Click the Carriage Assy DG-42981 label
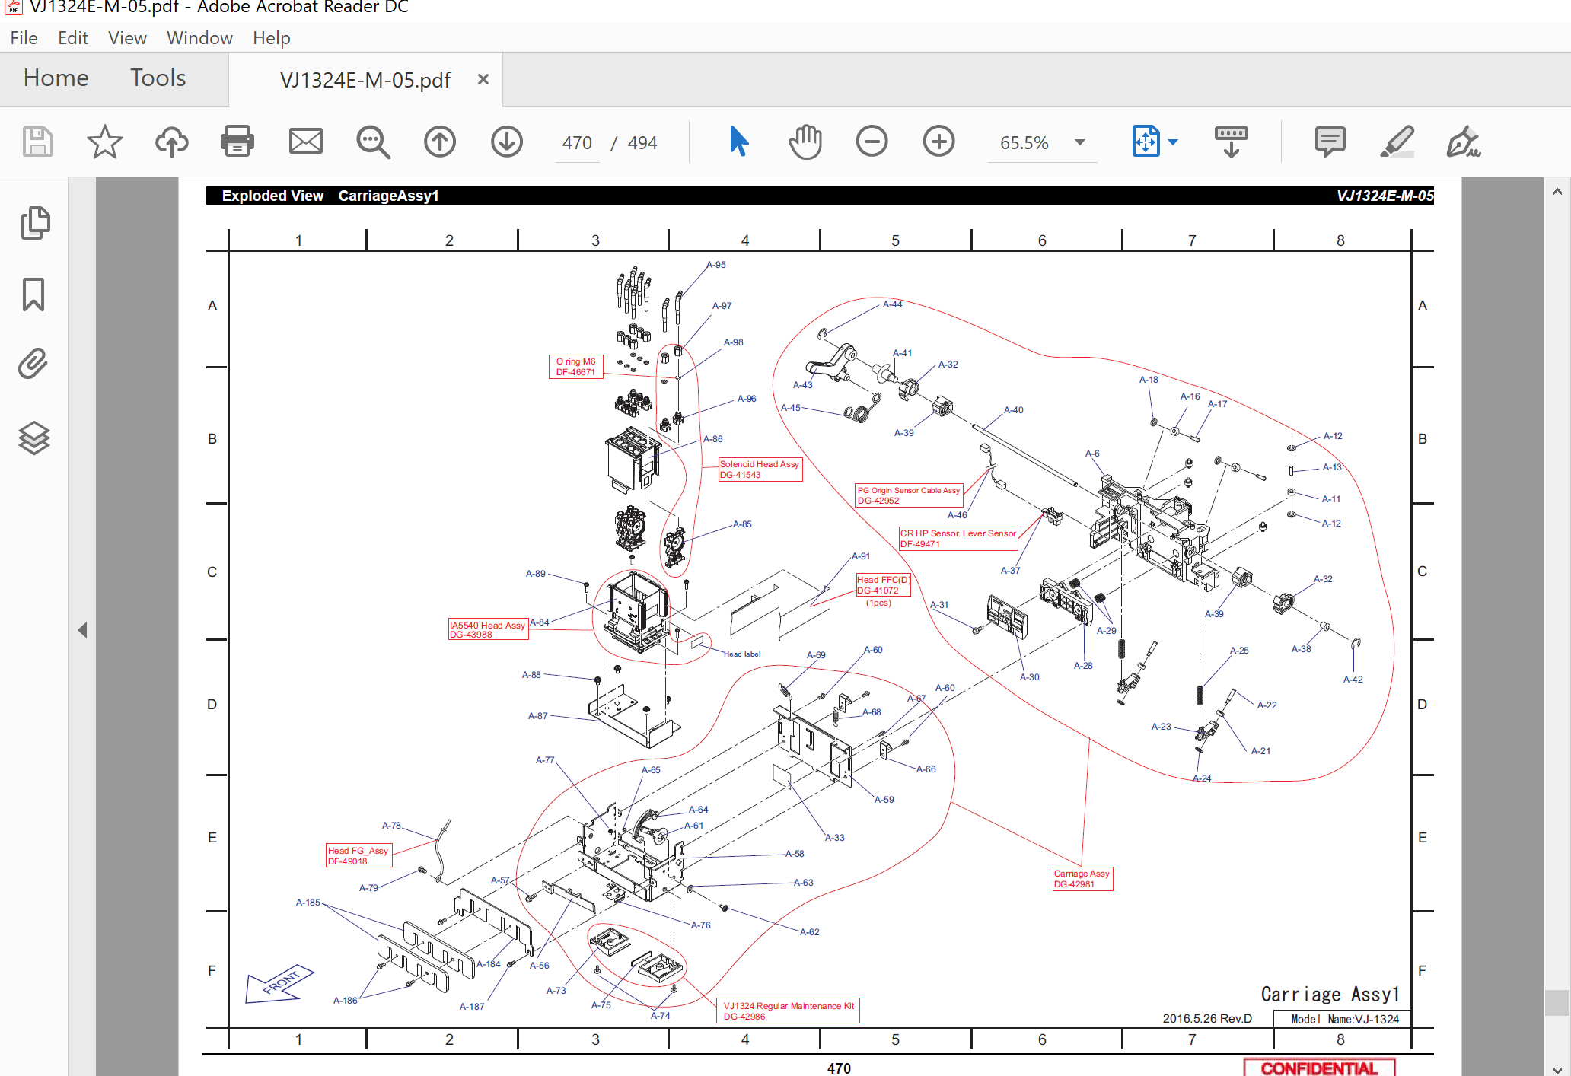1571x1076 pixels. click(x=1082, y=879)
